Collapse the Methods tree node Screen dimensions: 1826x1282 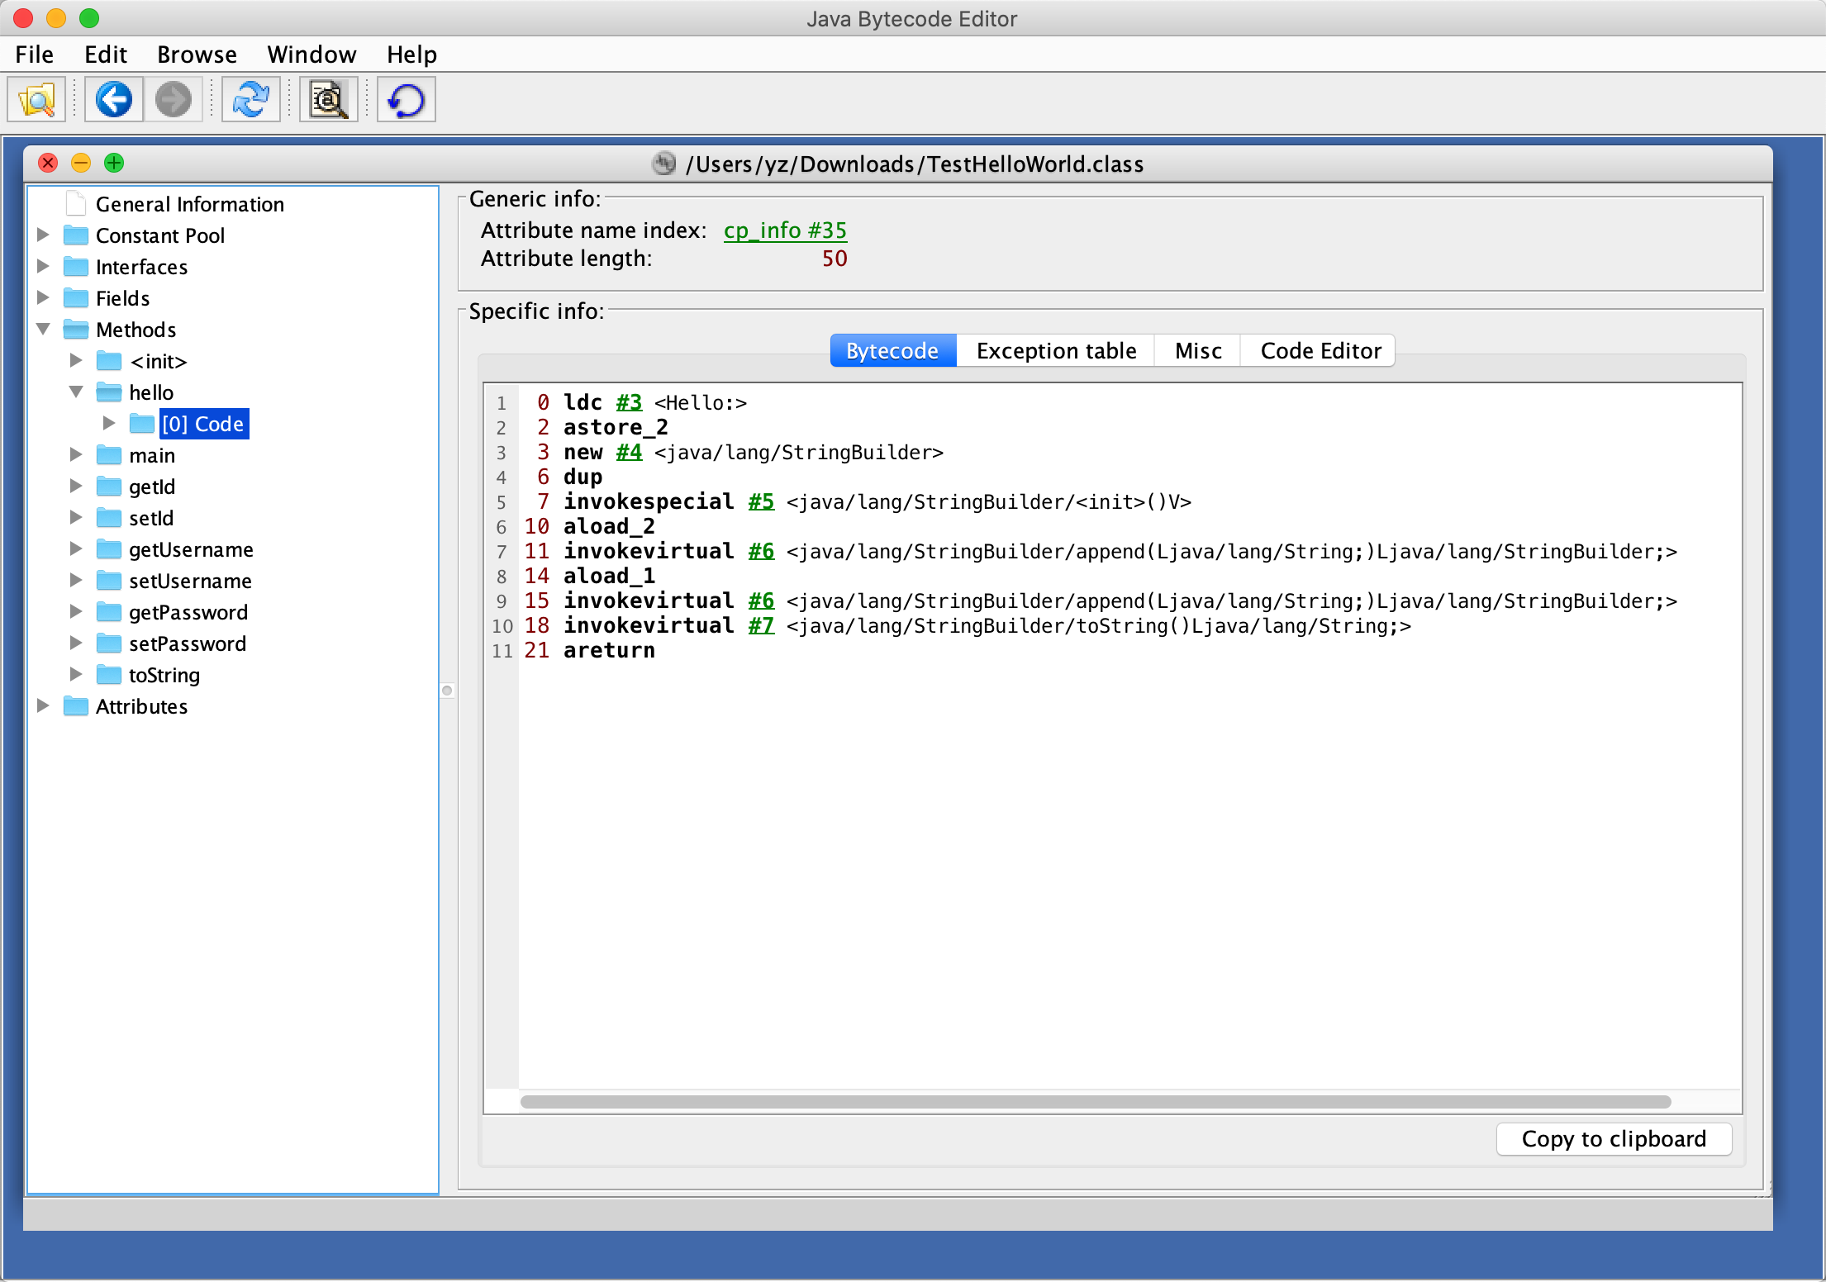pyautogui.click(x=44, y=330)
